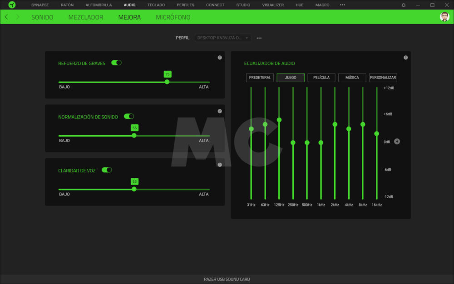Select the Película equalizer preset
The width and height of the screenshot is (454, 284).
pyautogui.click(x=321, y=78)
